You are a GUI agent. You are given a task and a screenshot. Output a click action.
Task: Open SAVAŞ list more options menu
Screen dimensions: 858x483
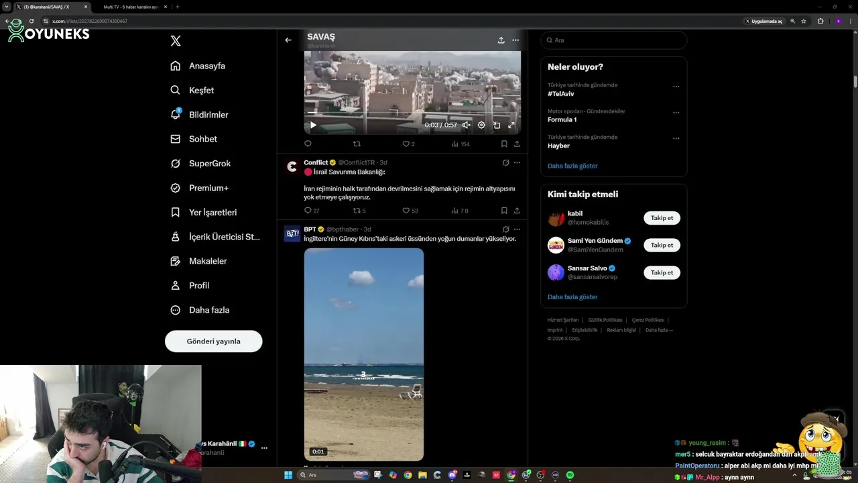(515, 40)
